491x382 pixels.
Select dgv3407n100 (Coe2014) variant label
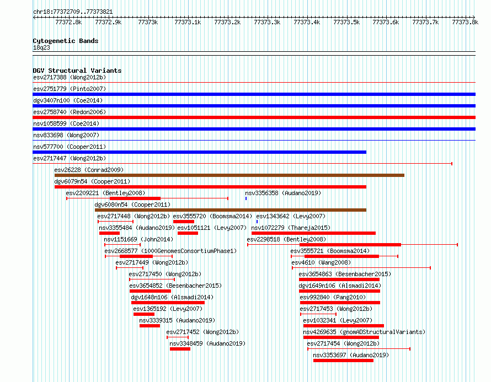(68, 100)
